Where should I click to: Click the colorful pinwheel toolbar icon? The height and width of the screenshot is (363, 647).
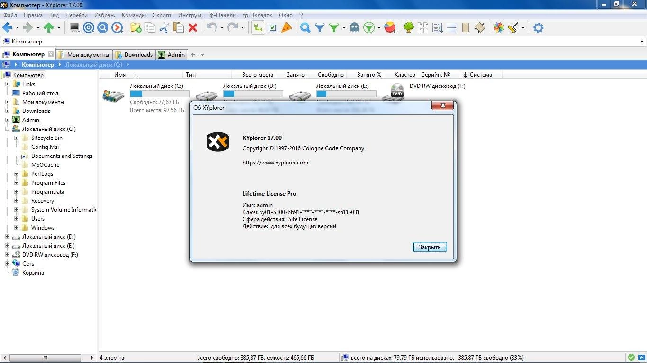499,28
